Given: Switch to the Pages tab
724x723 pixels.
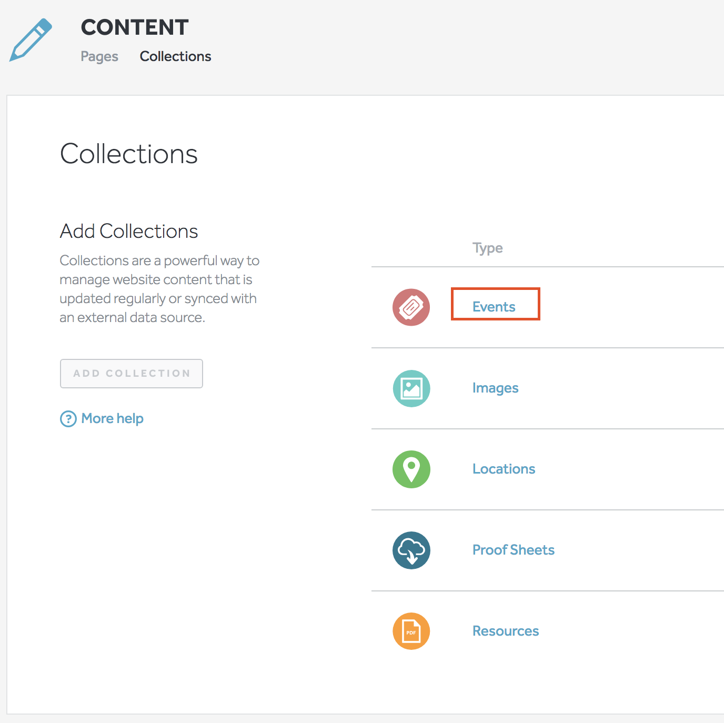Looking at the screenshot, I should coord(99,56).
